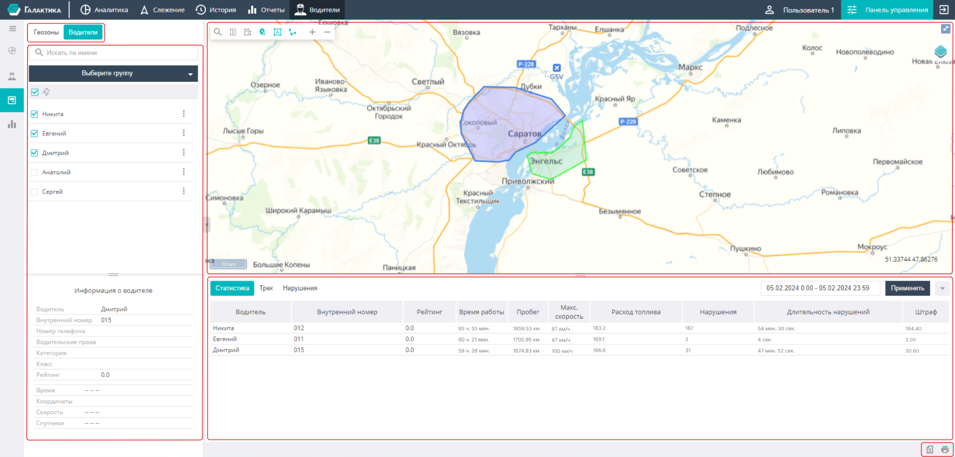Open the Выберите группу dropdown
955x457 pixels.
[x=113, y=73]
